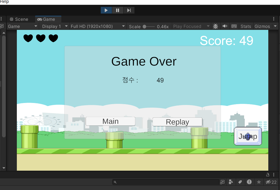Click the first heart life icon

pyautogui.click(x=28, y=38)
